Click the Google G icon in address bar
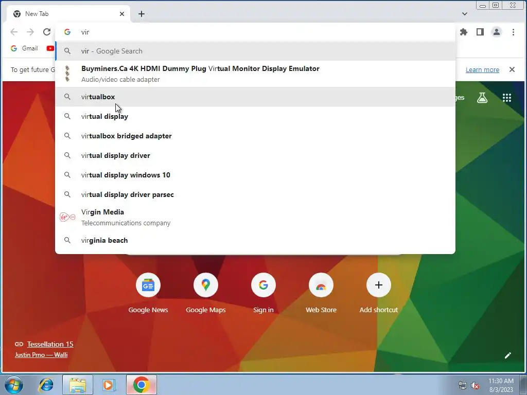This screenshot has height=395, width=527. [x=67, y=32]
